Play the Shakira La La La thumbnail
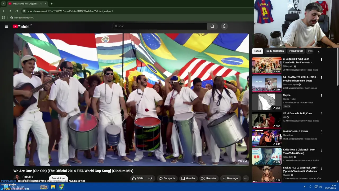The height and width of the screenshot is (191, 339). (267, 174)
